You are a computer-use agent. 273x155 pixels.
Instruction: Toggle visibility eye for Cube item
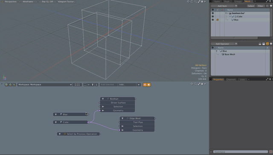[212, 17]
